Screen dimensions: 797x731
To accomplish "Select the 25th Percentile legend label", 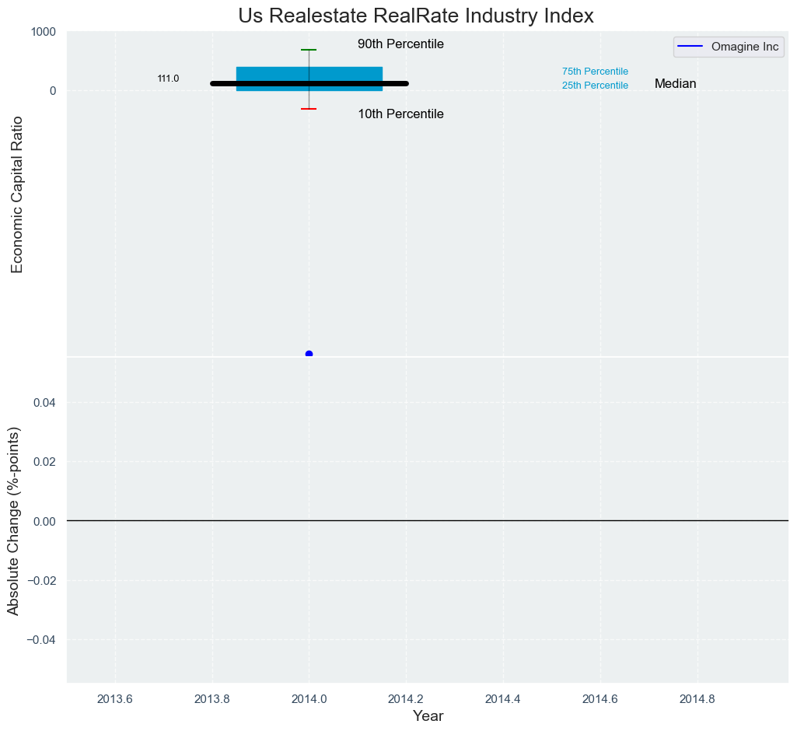I will pos(595,86).
